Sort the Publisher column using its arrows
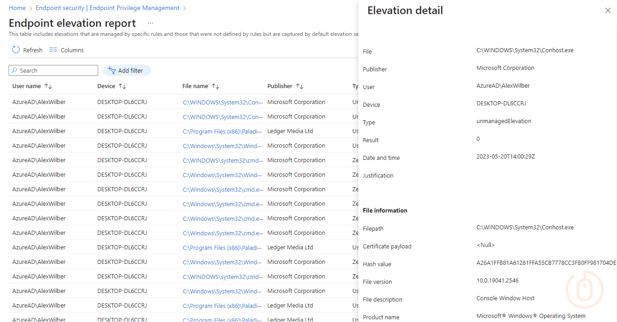The image size is (617, 322). point(300,86)
